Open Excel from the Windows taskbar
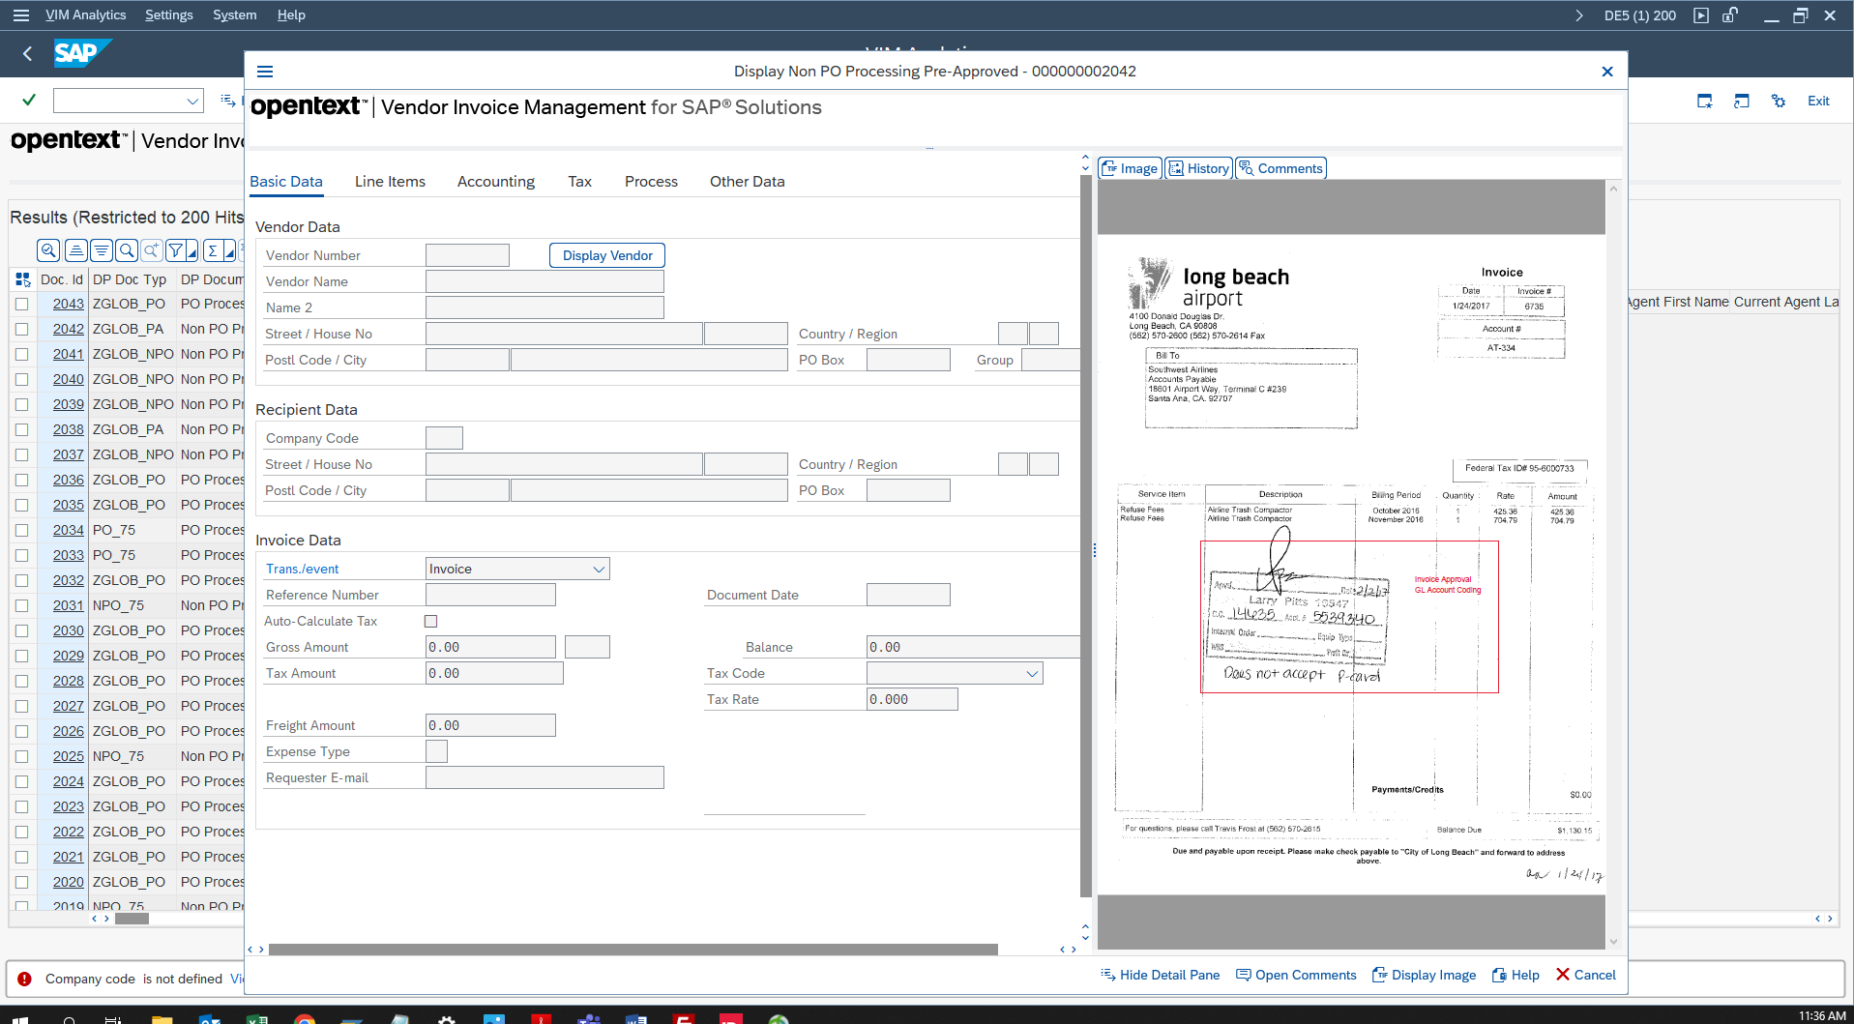Image resolution: width=1854 pixels, height=1024 pixels. (257, 1018)
